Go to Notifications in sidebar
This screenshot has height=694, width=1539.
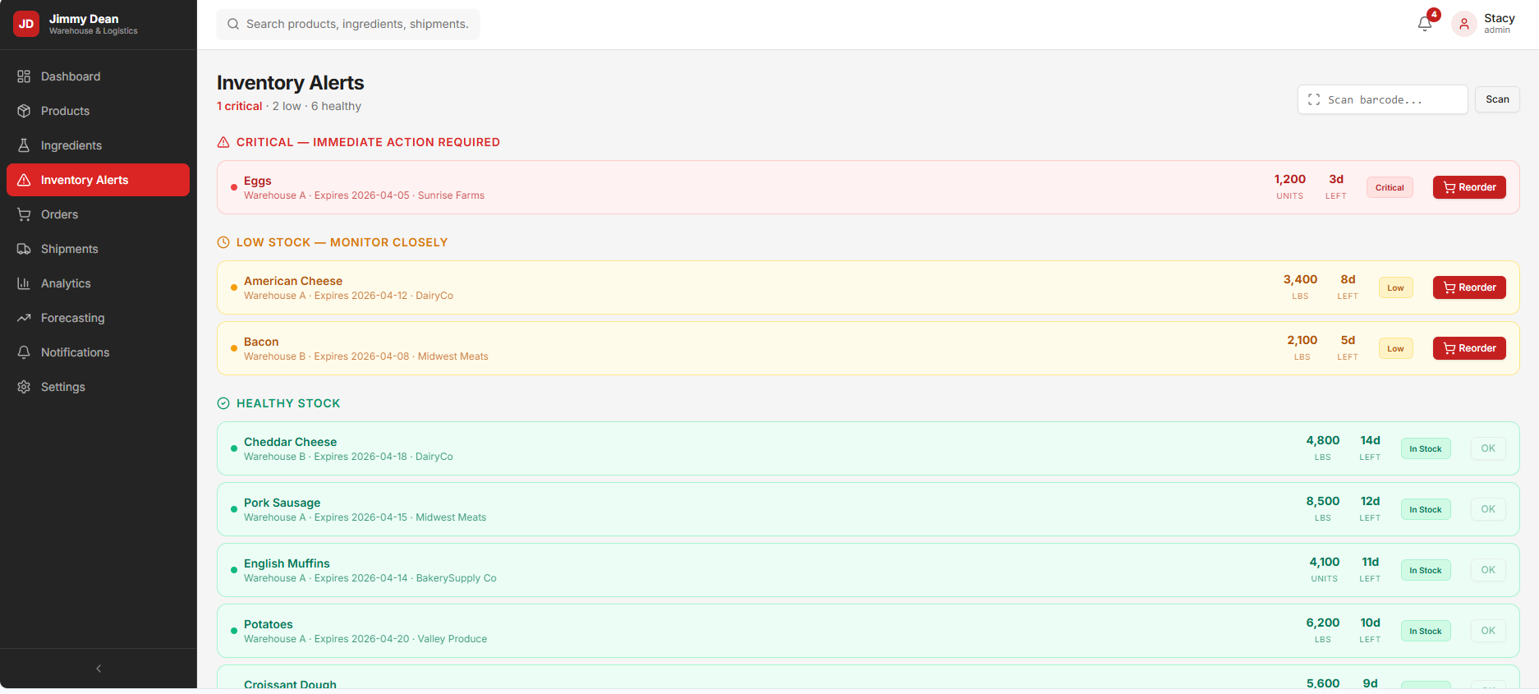coord(98,352)
